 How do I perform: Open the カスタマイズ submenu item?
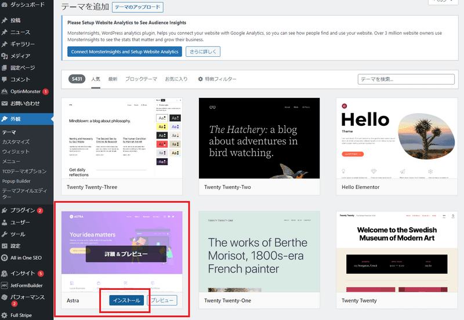[x=16, y=141]
